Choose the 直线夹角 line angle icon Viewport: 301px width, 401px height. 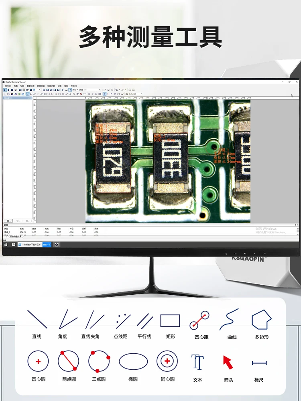click(x=95, y=320)
